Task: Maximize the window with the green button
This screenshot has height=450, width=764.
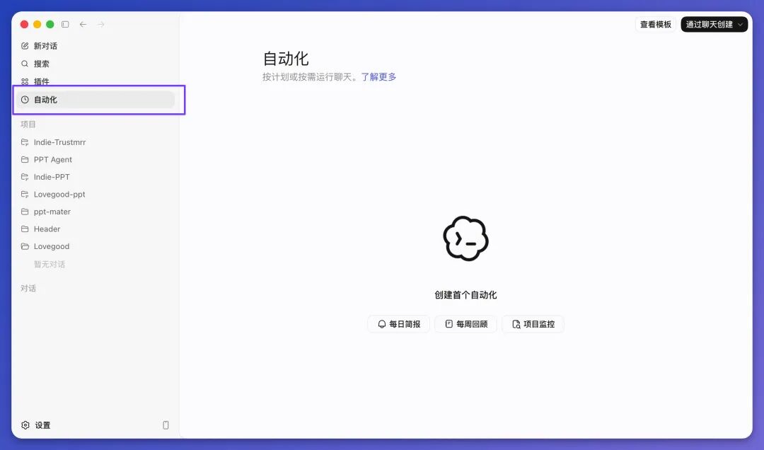Action: point(50,24)
